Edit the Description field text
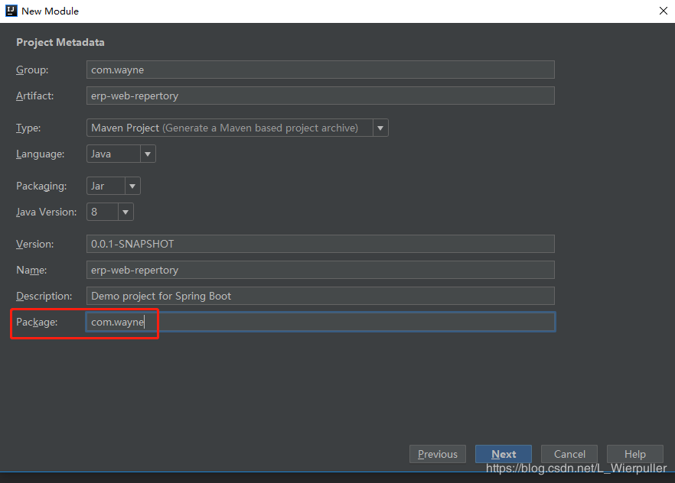The width and height of the screenshot is (675, 483). 320,296
